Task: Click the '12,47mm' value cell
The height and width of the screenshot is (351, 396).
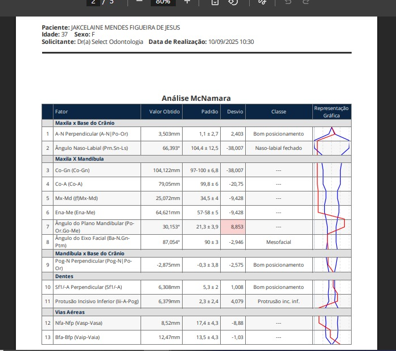Action: click(162, 337)
